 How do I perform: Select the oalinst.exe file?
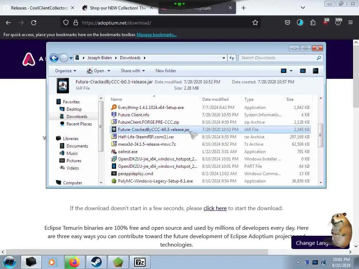tap(210, 151)
